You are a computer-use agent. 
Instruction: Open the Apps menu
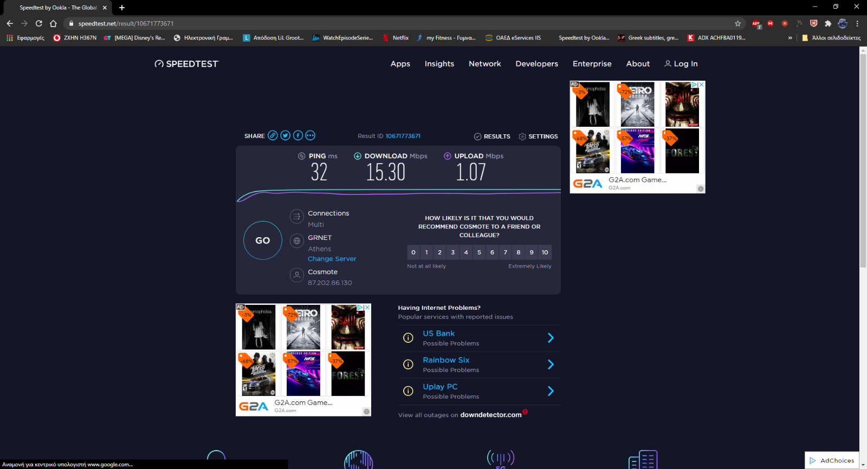click(400, 64)
